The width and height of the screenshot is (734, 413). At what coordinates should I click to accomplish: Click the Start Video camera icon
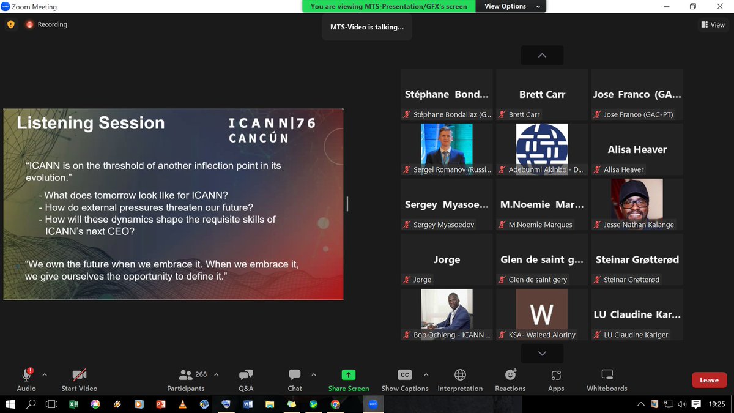[80, 374]
